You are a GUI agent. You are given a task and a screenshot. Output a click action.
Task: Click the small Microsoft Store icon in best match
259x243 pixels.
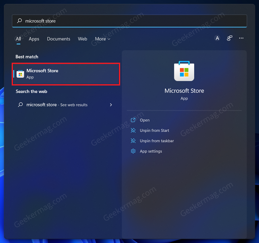pos(20,74)
